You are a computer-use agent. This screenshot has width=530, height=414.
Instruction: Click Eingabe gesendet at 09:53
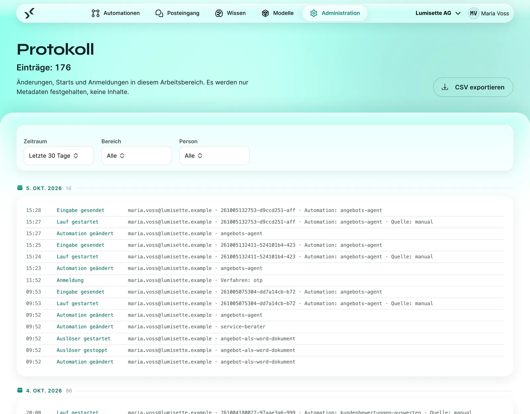80,292
